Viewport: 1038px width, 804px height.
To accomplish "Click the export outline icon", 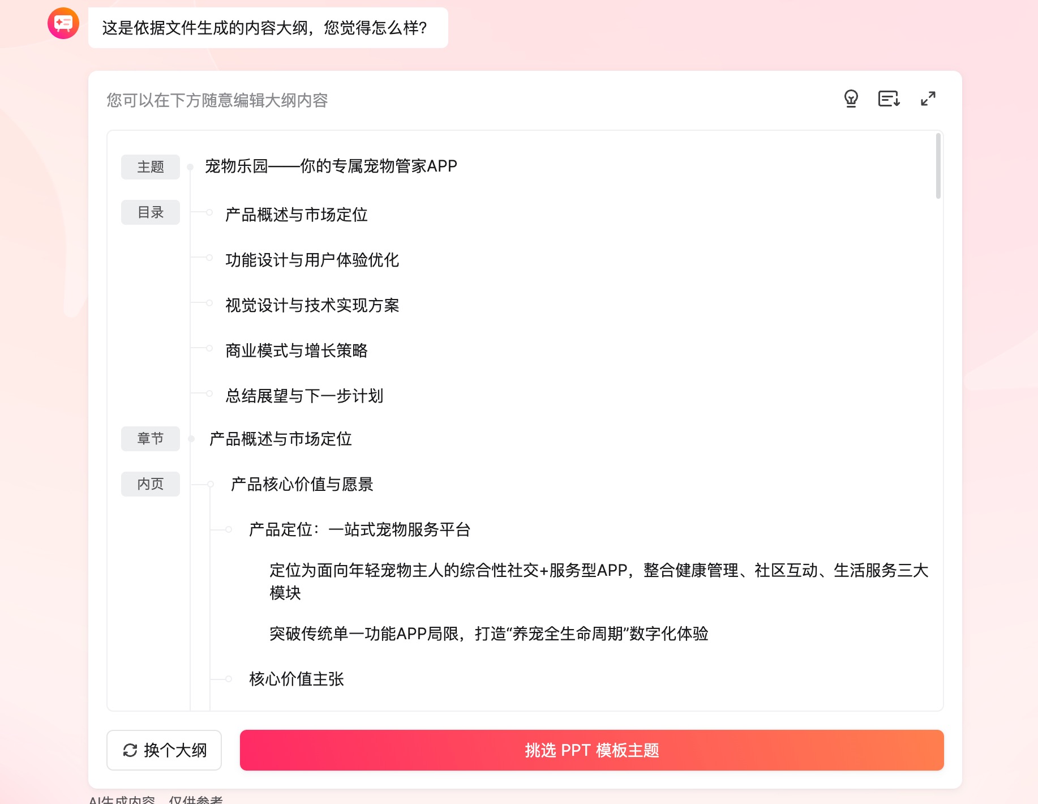I will (x=889, y=99).
